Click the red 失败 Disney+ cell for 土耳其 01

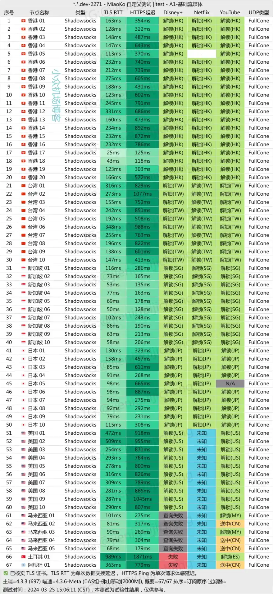coord(173,557)
